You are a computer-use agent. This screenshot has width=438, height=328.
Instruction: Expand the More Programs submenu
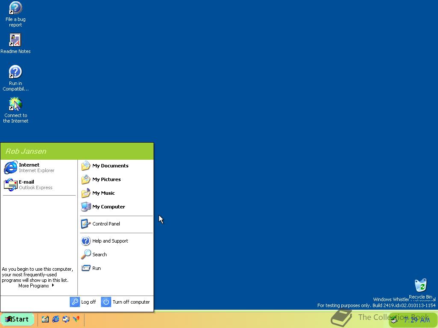[x=36, y=286]
